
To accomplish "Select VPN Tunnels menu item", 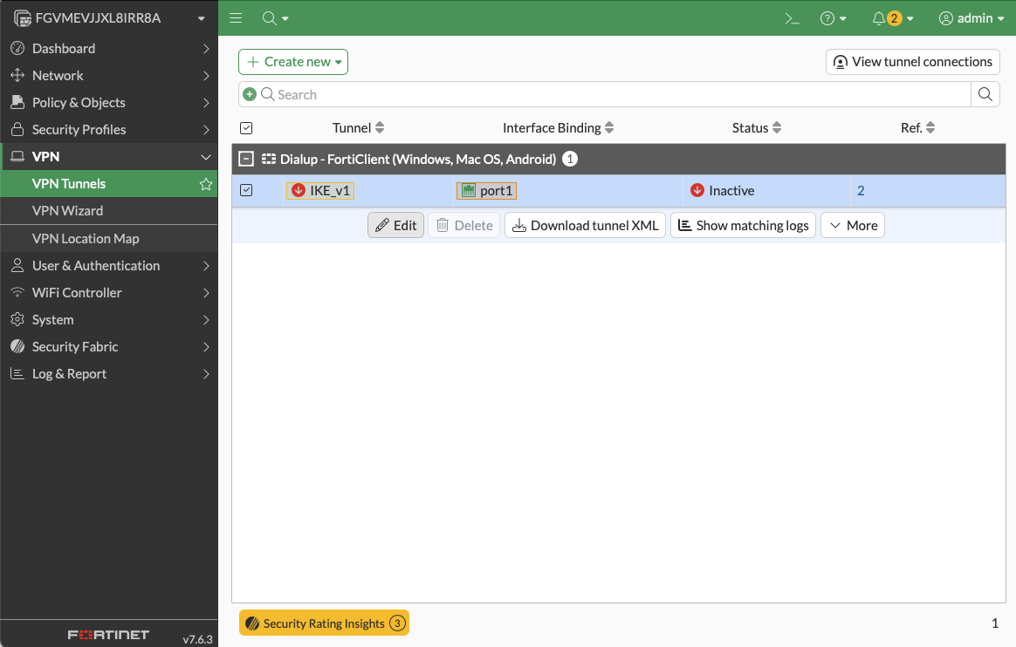I will click(109, 184).
